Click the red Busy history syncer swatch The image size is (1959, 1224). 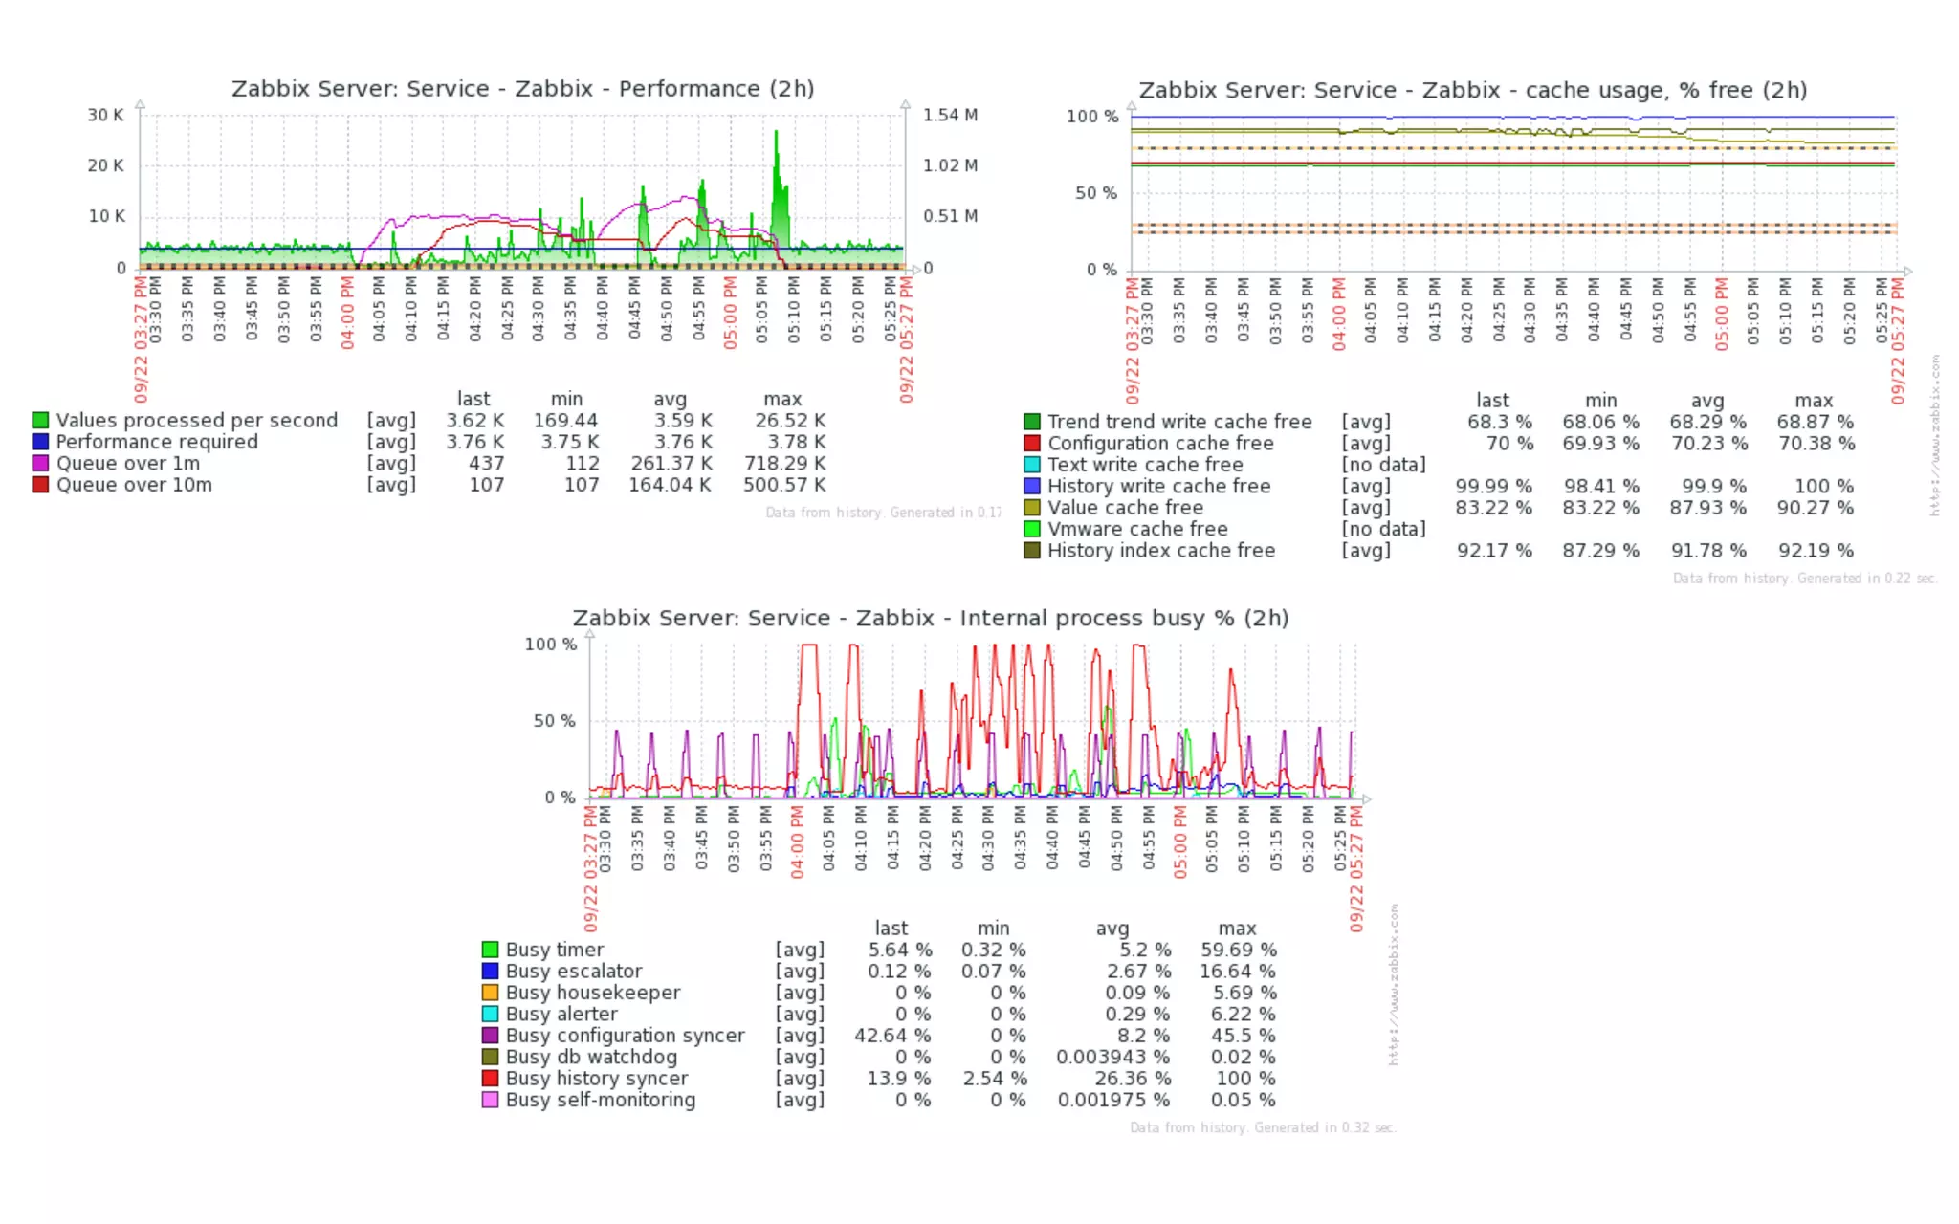(491, 1079)
